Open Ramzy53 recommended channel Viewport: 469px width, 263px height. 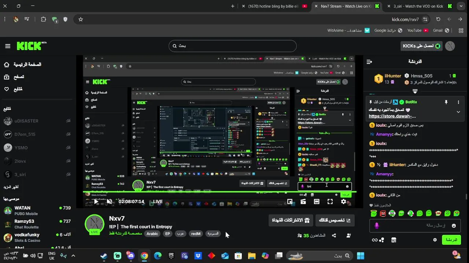tap(37, 224)
